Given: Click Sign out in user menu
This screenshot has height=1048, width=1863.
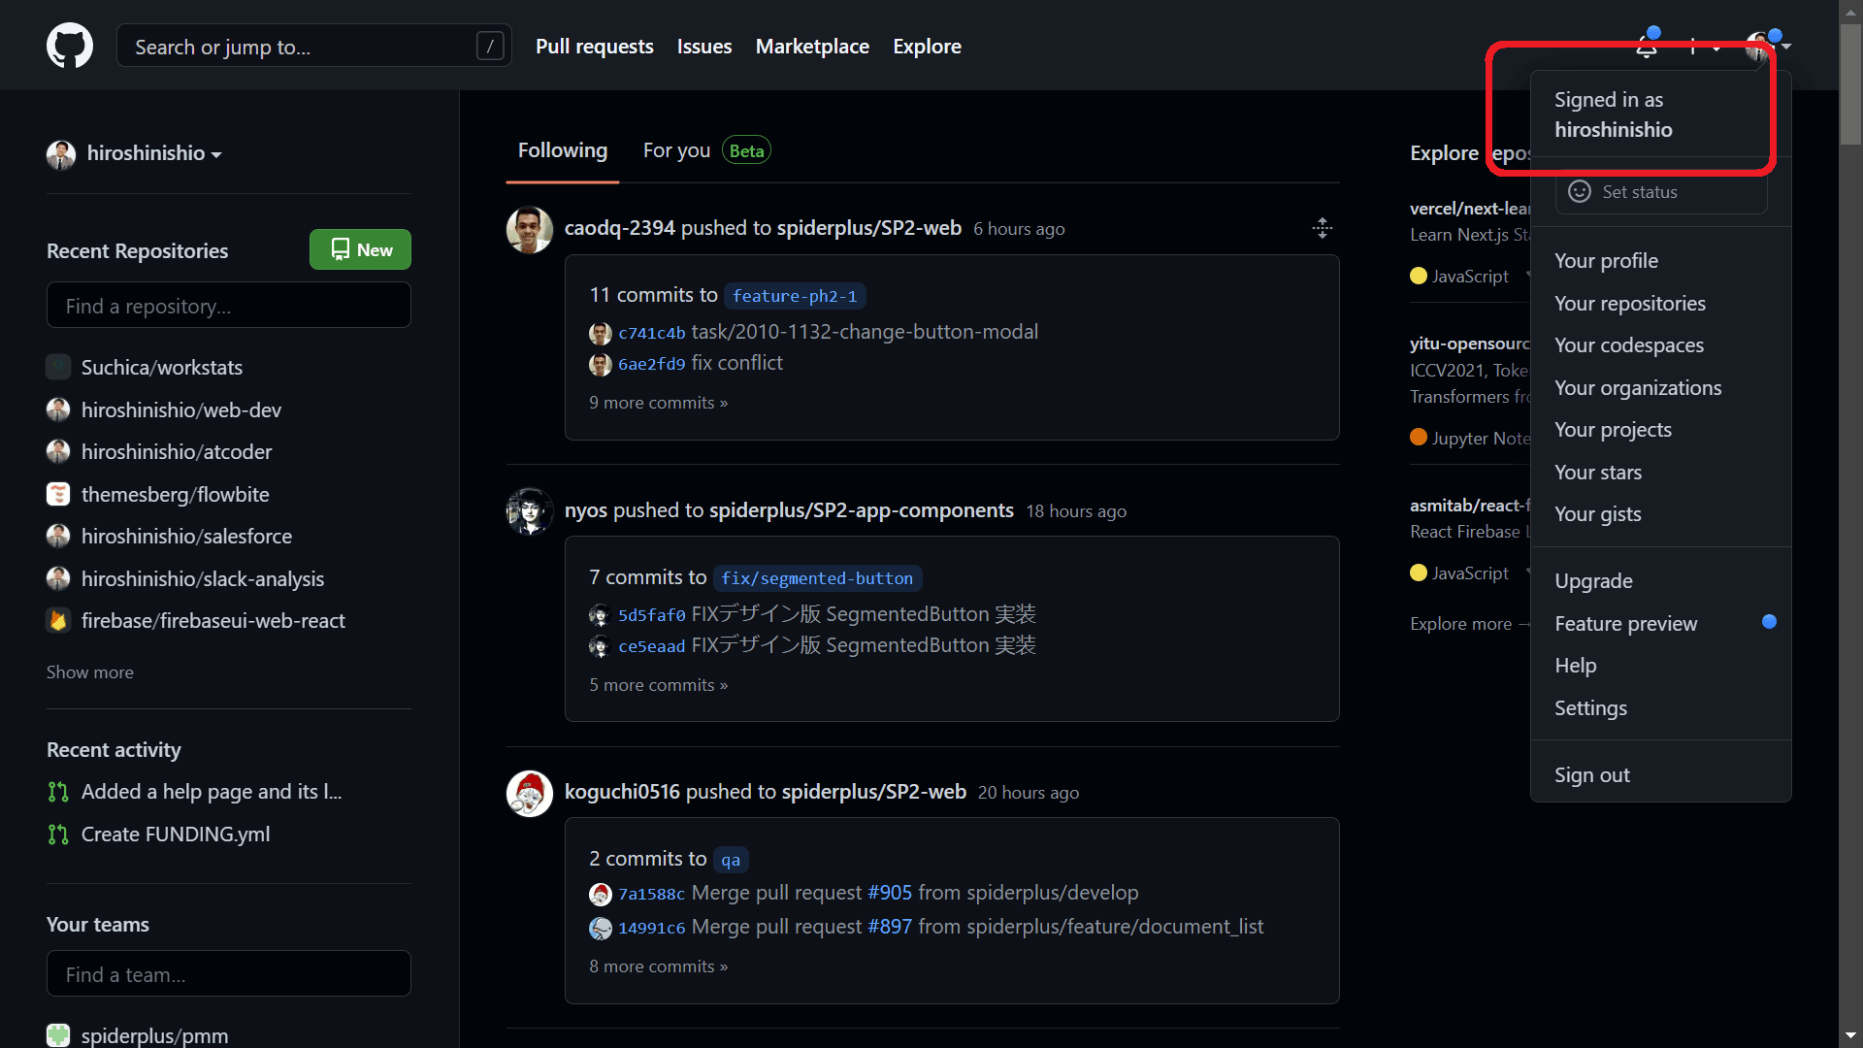Looking at the screenshot, I should [x=1661, y=774].
